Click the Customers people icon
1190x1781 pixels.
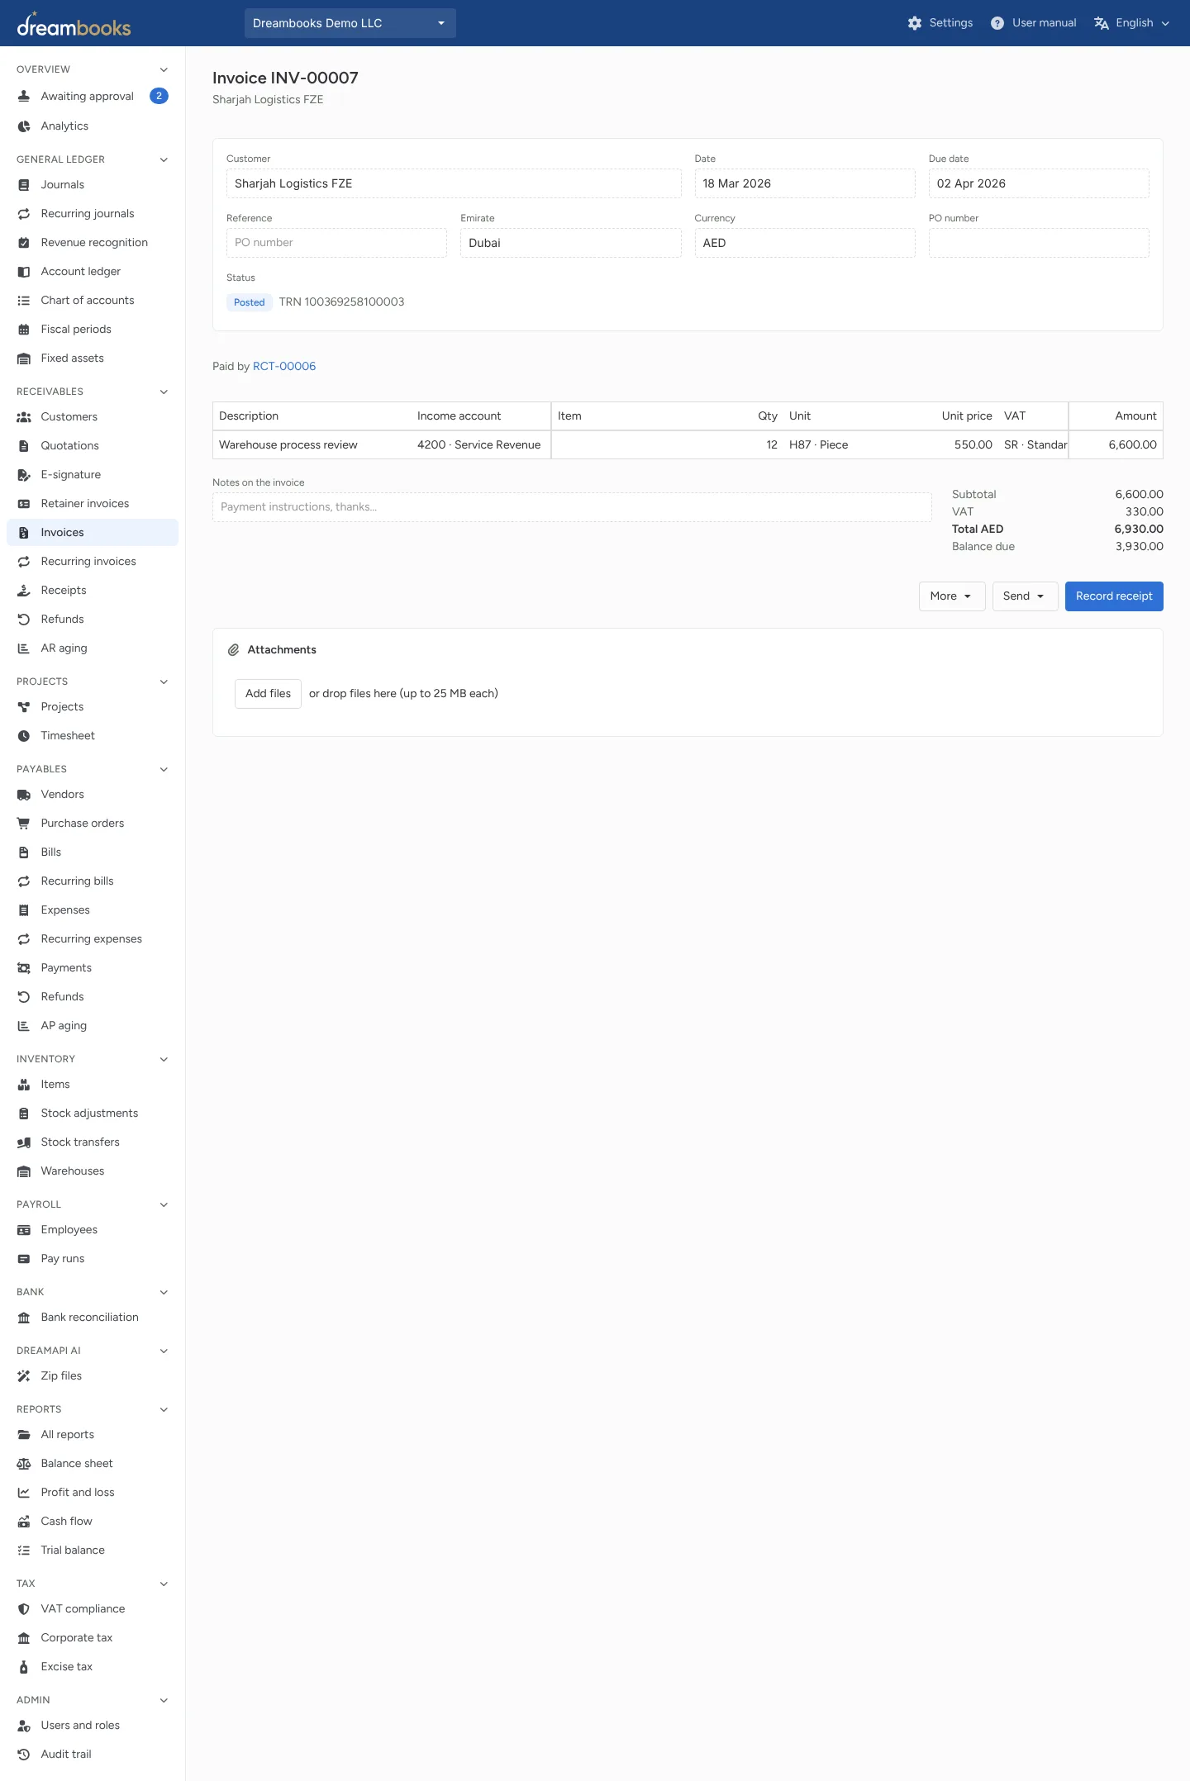24,417
